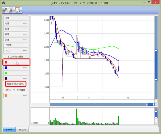The image size is (161, 134).
Task: Toggle the checkbox below the price range slider
Action: (156, 101)
